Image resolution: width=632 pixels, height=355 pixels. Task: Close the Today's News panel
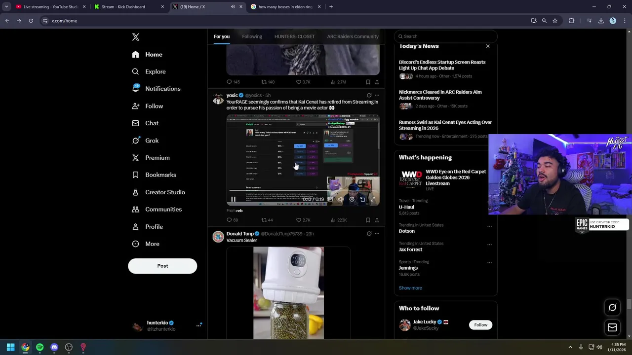(x=488, y=46)
